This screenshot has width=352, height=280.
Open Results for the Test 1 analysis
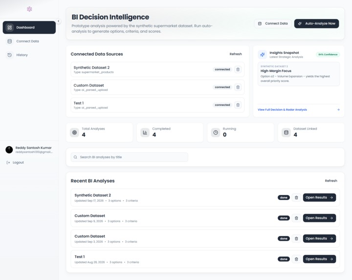(x=319, y=259)
